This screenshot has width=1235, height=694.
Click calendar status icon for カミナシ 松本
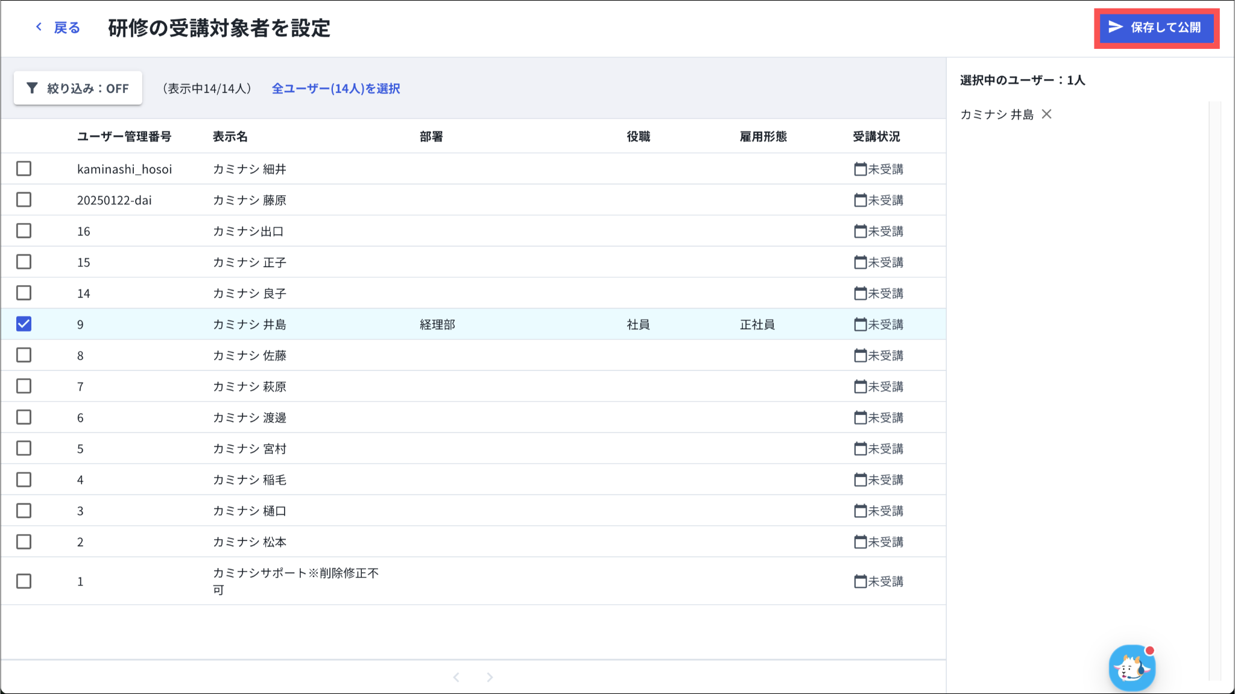click(x=860, y=541)
